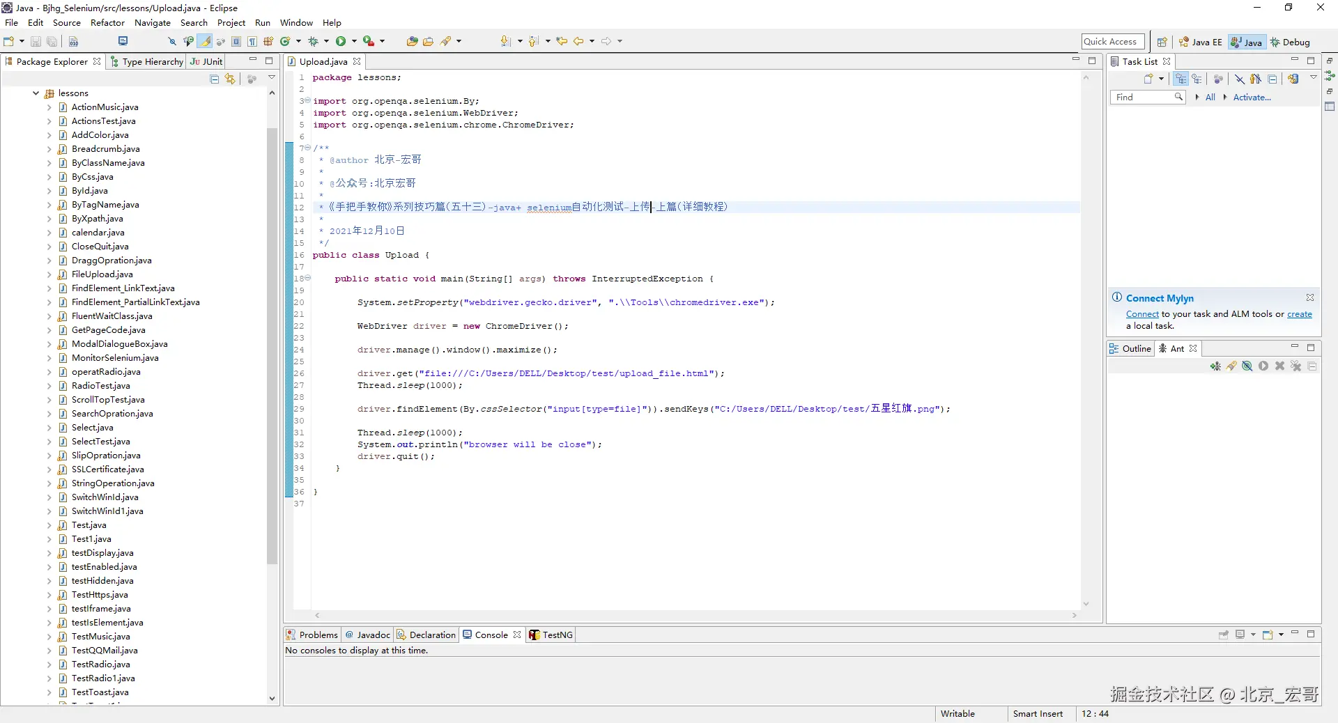Add buildfiles with search in Ant view
The width and height of the screenshot is (1338, 723).
(1231, 366)
